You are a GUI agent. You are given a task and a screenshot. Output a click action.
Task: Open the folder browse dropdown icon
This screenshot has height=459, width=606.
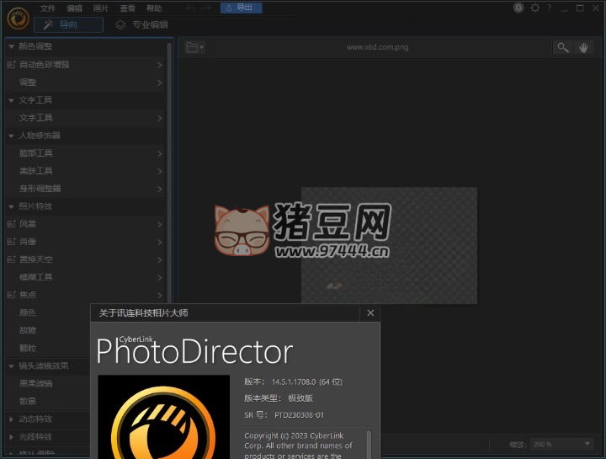click(194, 48)
